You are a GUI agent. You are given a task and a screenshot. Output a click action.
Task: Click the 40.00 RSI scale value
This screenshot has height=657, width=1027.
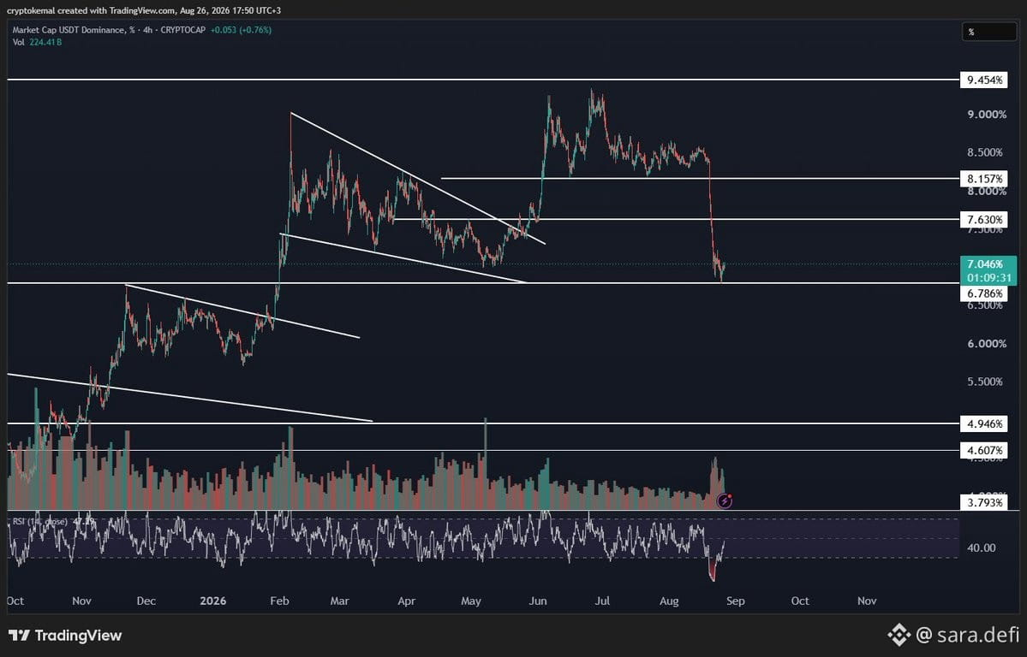[981, 547]
